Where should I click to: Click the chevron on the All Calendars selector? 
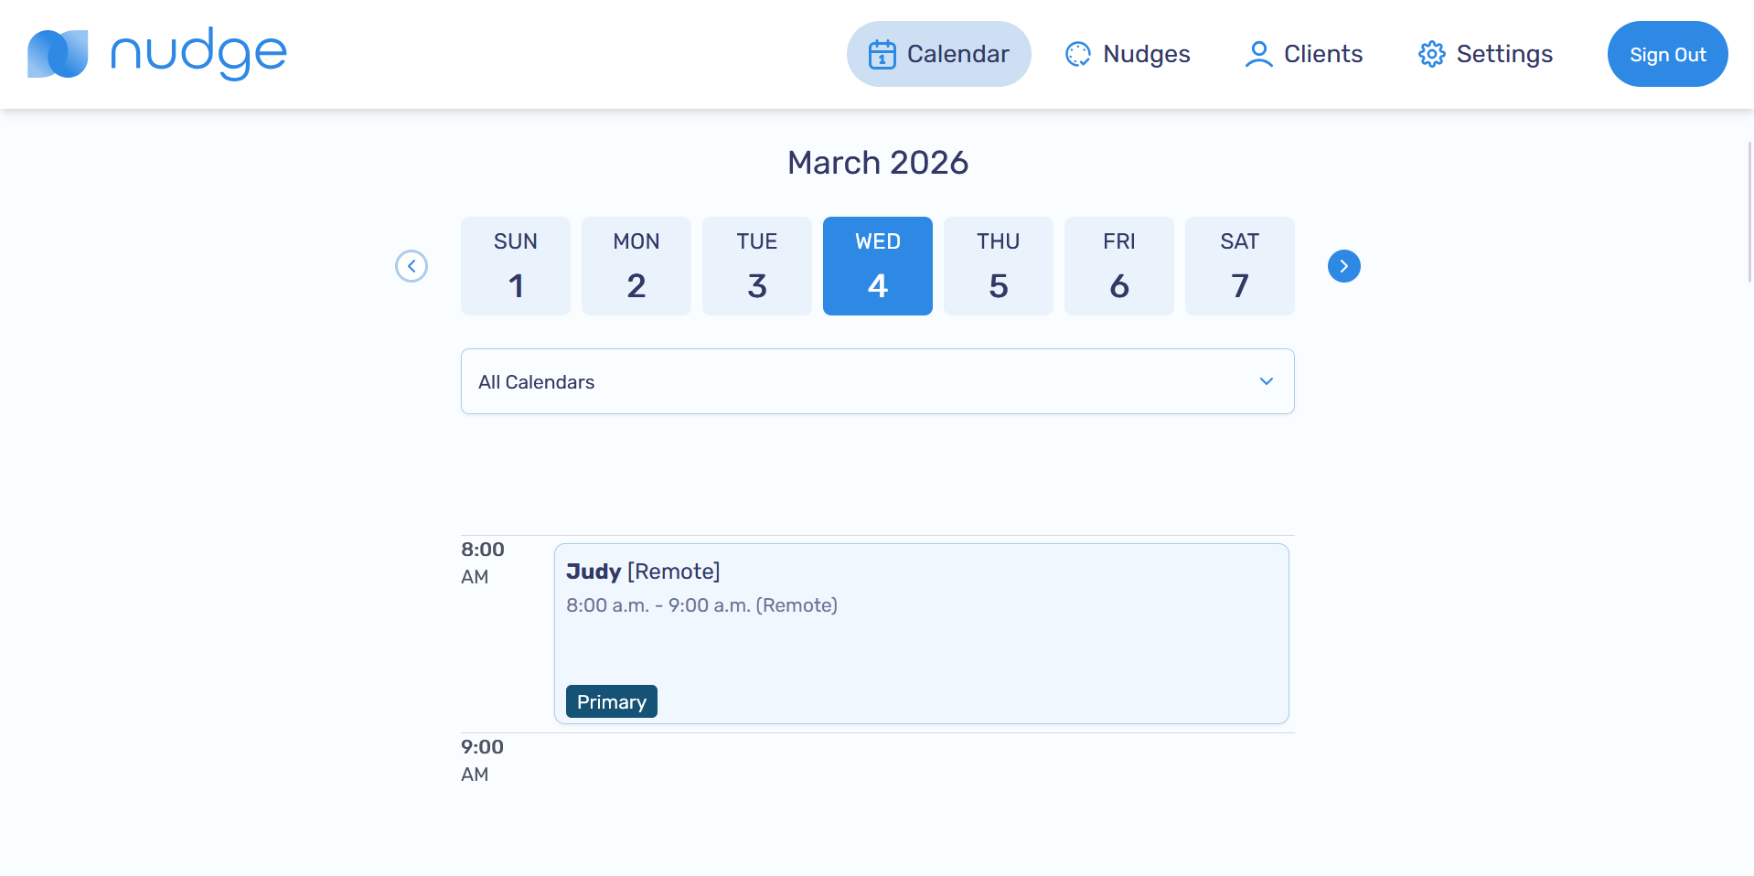(1267, 381)
